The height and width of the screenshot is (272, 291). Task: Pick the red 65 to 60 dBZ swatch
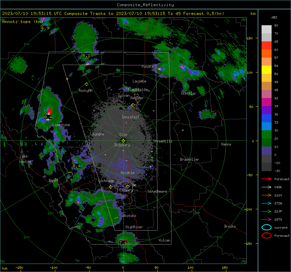266,46
